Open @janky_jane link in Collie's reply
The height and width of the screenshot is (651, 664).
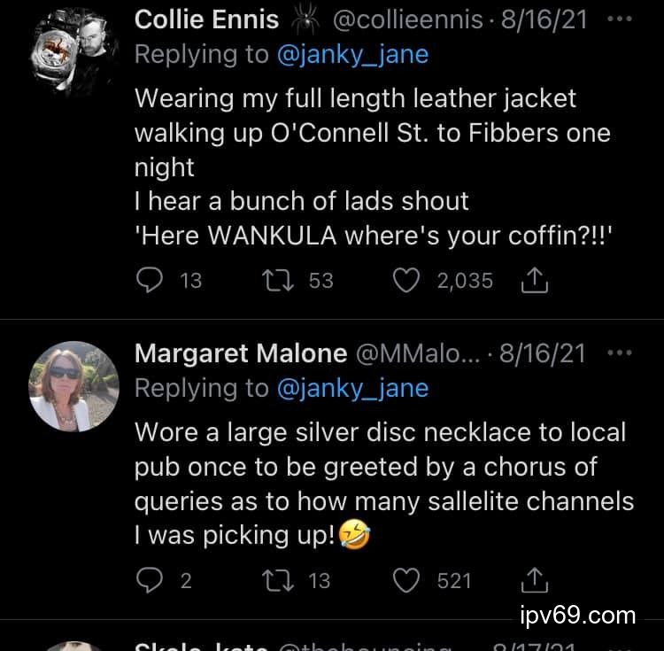(x=352, y=54)
